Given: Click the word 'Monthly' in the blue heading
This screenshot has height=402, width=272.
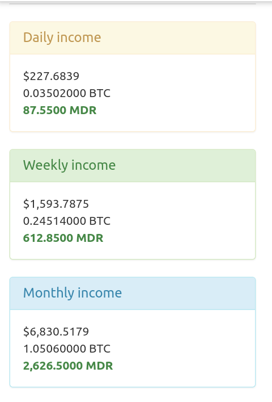Looking at the screenshot, I should [49, 293].
